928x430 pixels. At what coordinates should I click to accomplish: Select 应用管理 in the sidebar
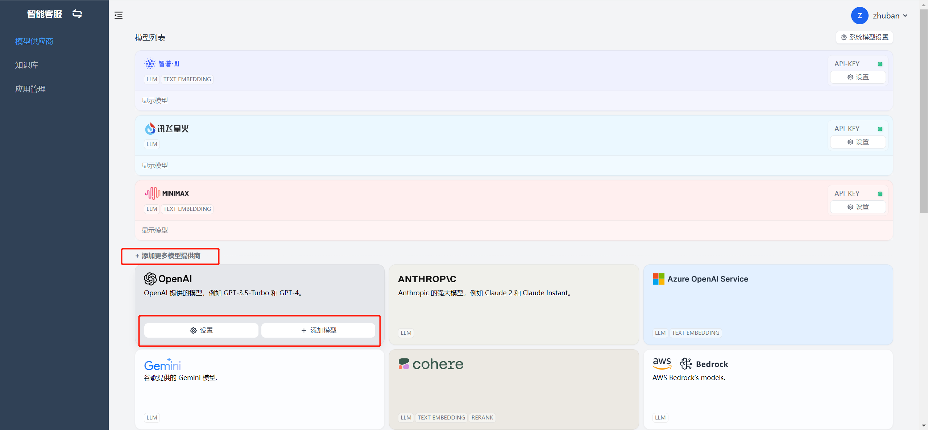click(30, 89)
